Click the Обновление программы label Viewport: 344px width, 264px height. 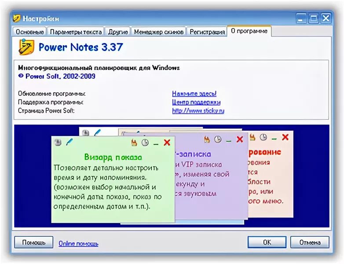coord(52,94)
